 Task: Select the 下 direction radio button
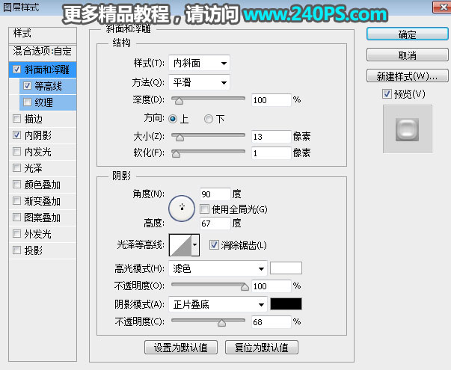(x=209, y=119)
